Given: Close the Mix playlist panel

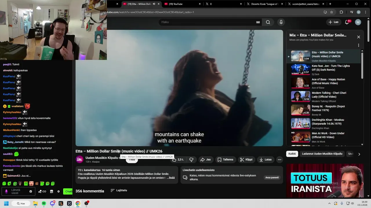Looking at the screenshot, I should click(x=359, y=37).
